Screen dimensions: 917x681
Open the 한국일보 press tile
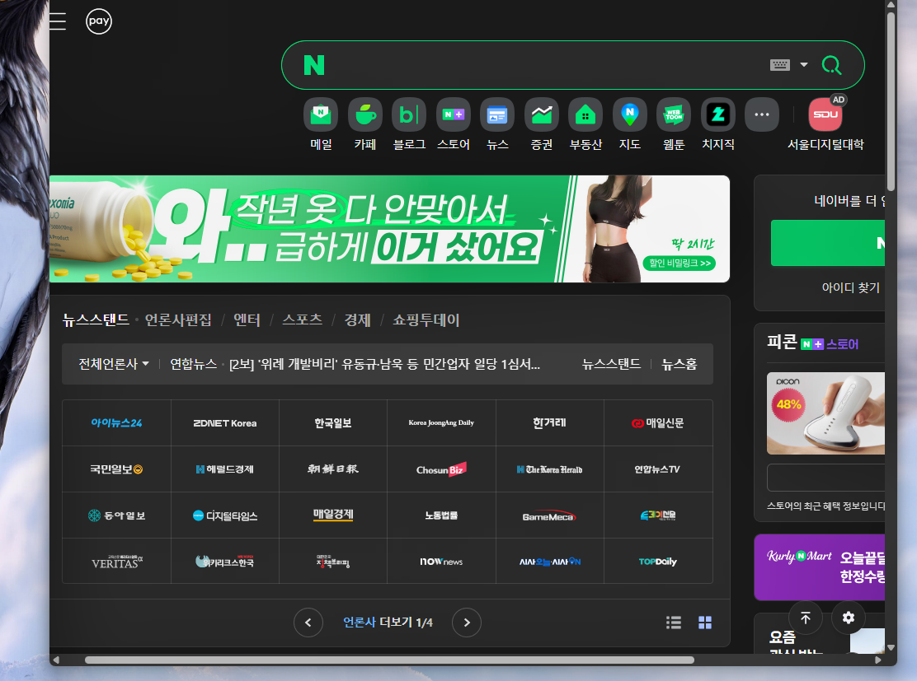[333, 423]
